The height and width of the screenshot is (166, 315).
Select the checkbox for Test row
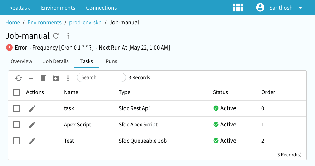pos(17,141)
